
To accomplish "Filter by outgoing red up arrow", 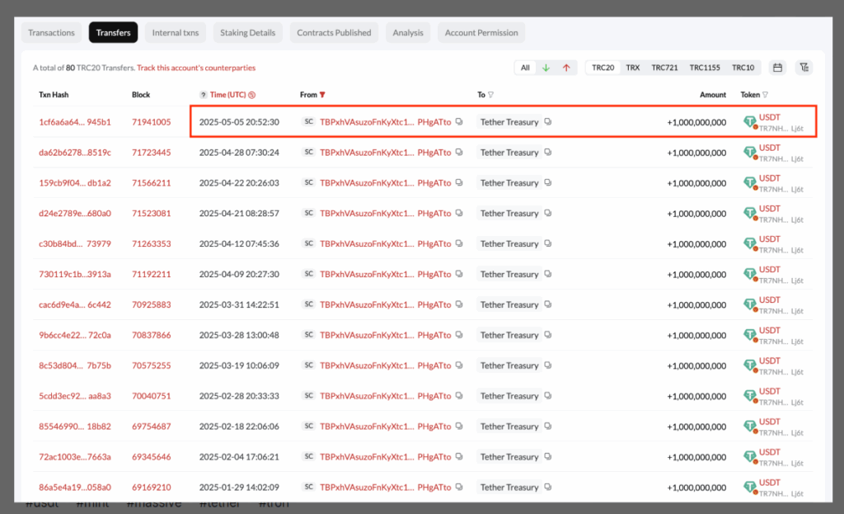I will [x=566, y=68].
